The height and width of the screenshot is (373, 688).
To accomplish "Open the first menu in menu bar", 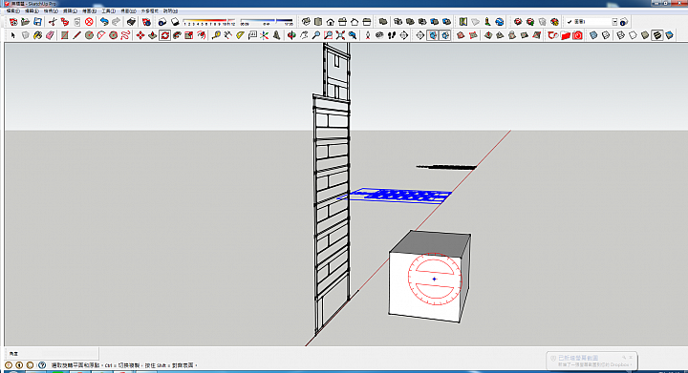I will coord(12,10).
